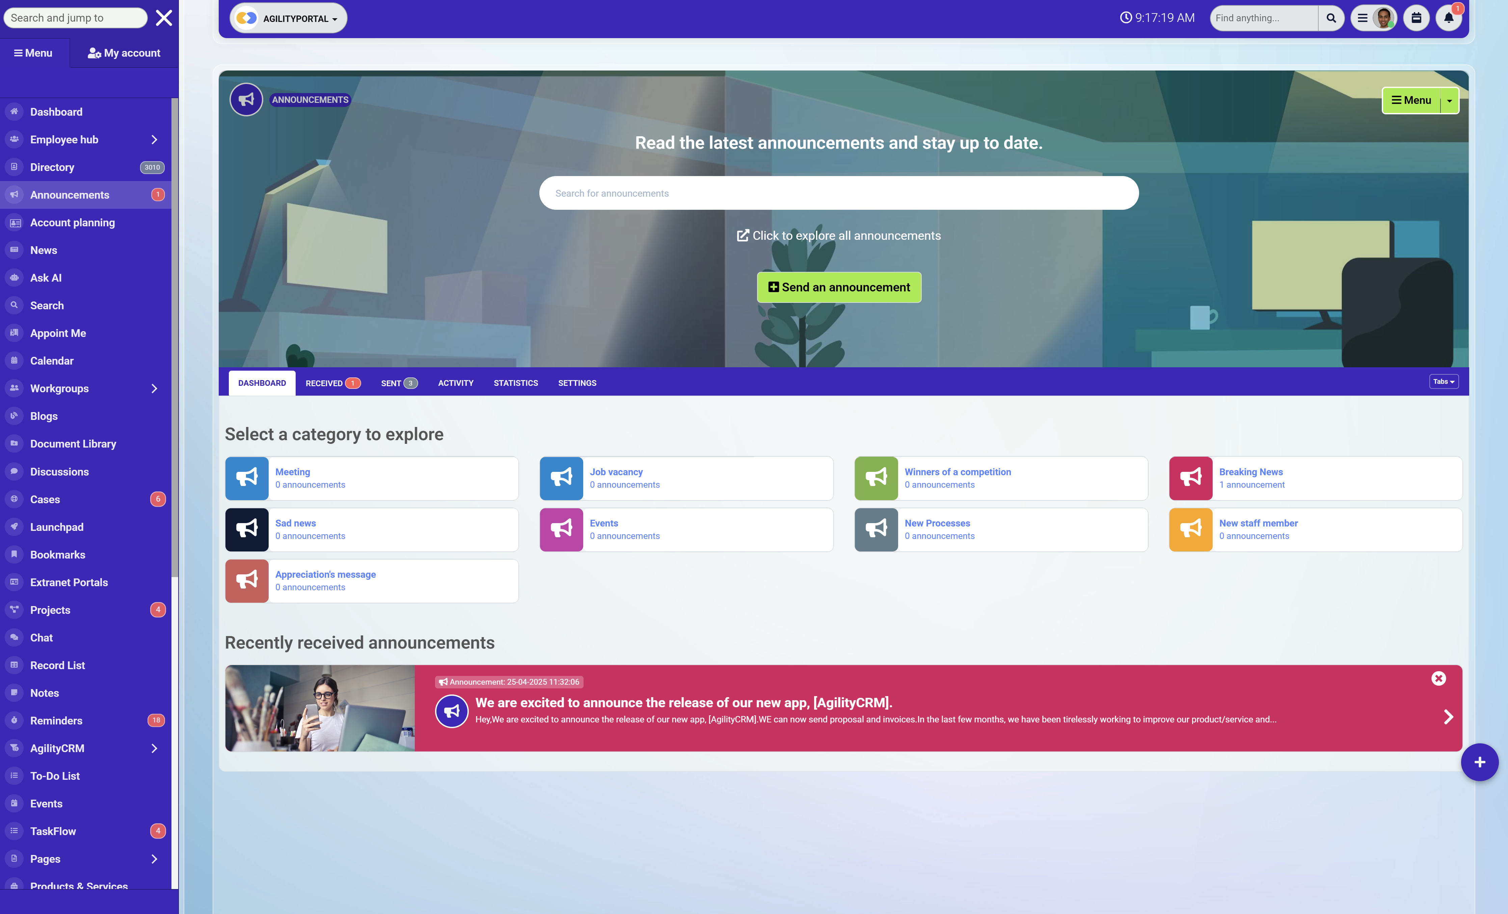Click the Breaking News megaphone icon
Image resolution: width=1508 pixels, height=914 pixels.
pos(1190,478)
